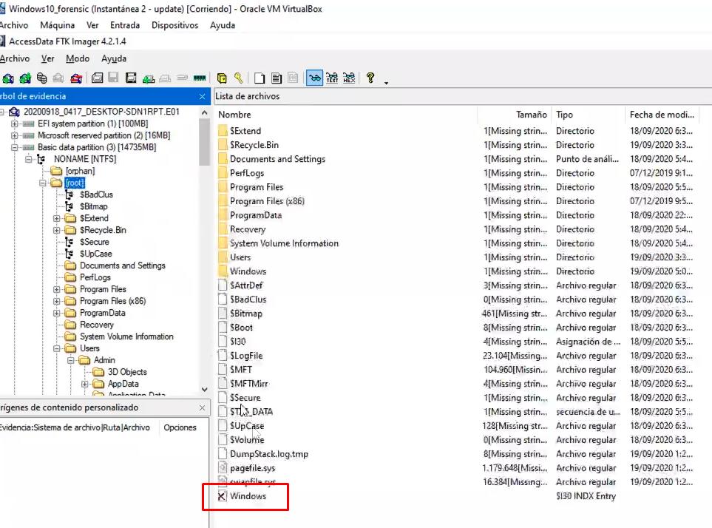Screen dimensions: 712x528
Task: Open VirtualBox Dispositivos menu
Action: pyautogui.click(x=174, y=25)
